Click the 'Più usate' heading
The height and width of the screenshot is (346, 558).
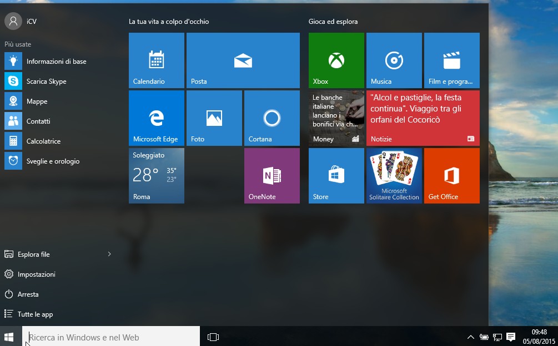(18, 44)
